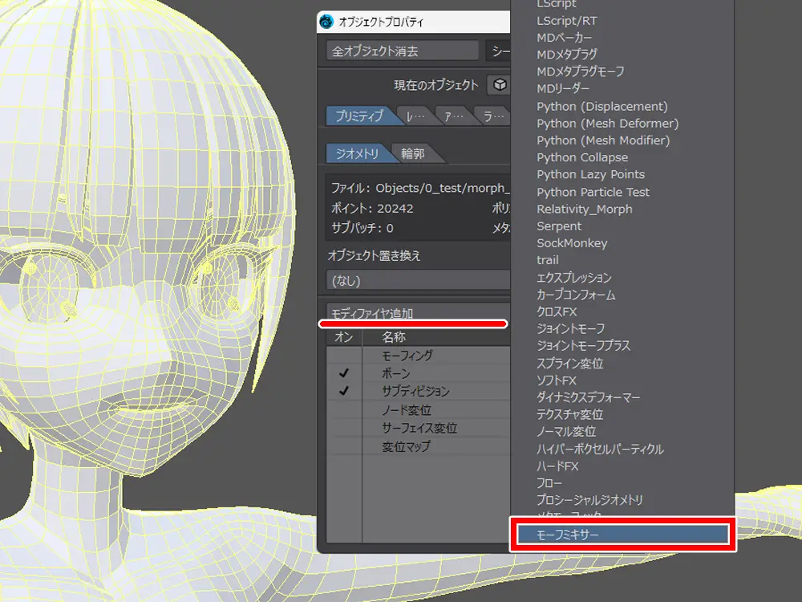Switch to the 輪郭 tab

click(x=415, y=153)
